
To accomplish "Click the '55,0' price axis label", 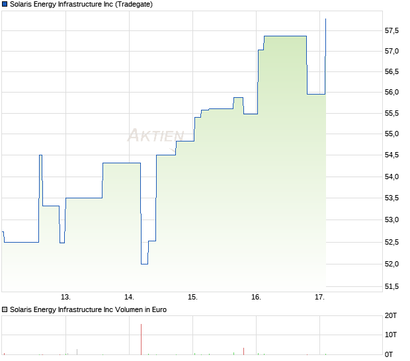I will point(391,134).
